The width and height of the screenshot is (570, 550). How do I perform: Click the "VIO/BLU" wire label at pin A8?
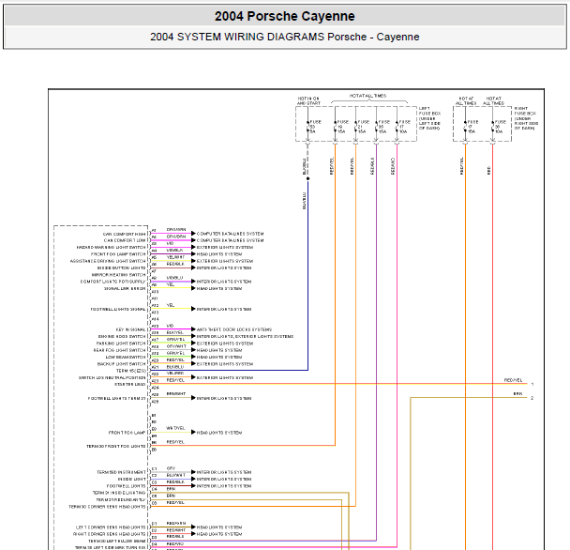pyautogui.click(x=175, y=278)
